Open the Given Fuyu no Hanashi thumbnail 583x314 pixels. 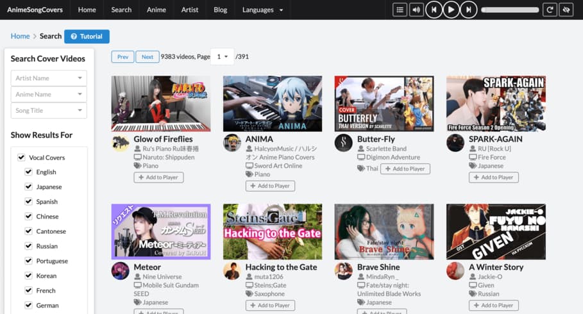click(496, 231)
